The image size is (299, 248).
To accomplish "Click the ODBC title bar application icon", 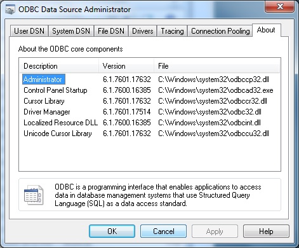I will 10,10.
